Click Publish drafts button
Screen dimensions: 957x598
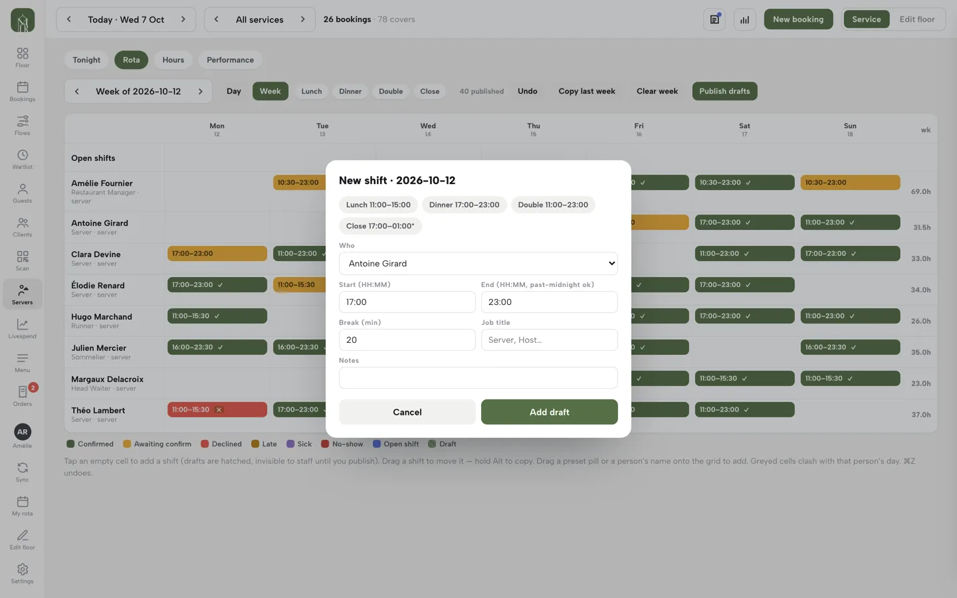(724, 91)
